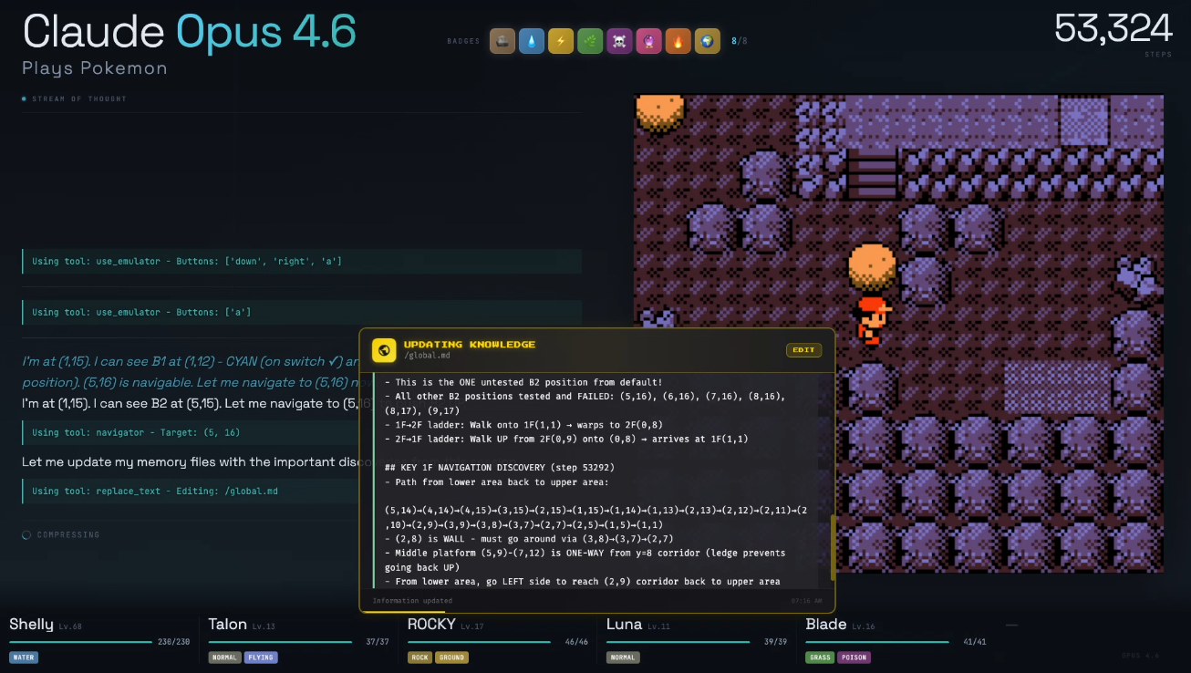Click the 'UPDATING KNOWLEDGE' popup title
This screenshot has width=1191, height=673.
(470, 345)
